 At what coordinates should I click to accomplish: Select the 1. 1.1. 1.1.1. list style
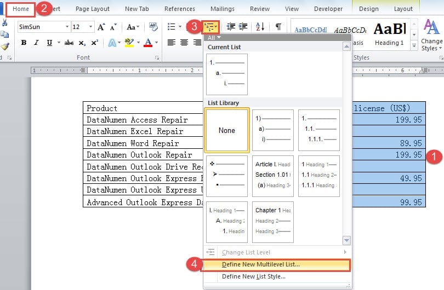319,130
